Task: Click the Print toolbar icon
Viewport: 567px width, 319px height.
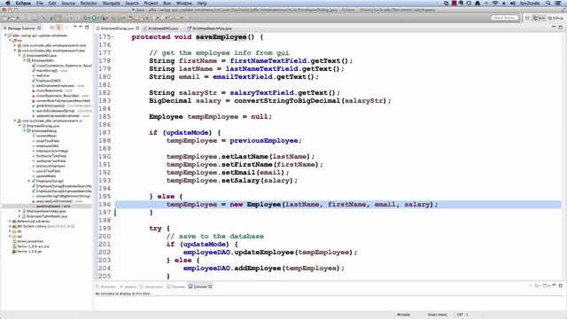Action: [35, 18]
